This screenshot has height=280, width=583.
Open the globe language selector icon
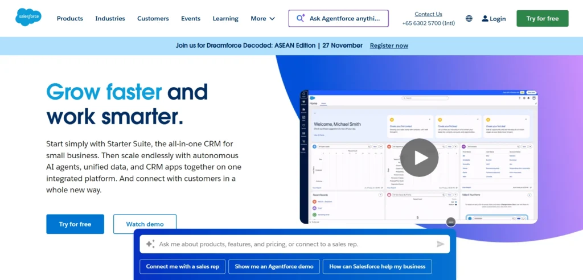469,19
